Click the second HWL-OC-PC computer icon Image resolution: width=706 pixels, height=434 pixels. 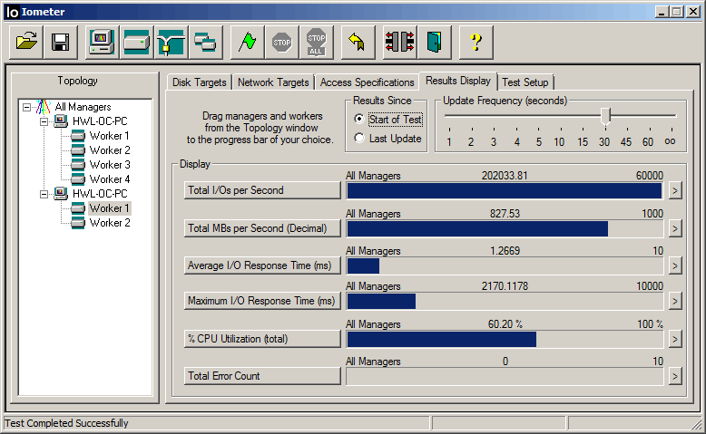(x=60, y=194)
